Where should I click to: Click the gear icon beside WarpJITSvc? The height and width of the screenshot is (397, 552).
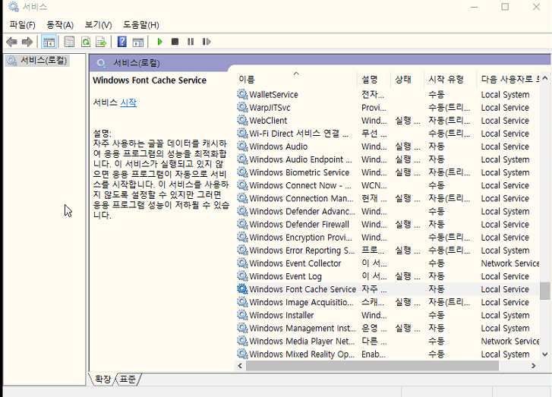242,107
